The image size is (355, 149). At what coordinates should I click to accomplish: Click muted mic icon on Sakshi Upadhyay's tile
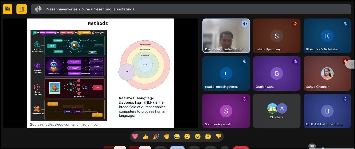click(295, 24)
